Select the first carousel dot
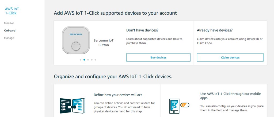The width and height of the screenshot is (274, 117). point(80,60)
